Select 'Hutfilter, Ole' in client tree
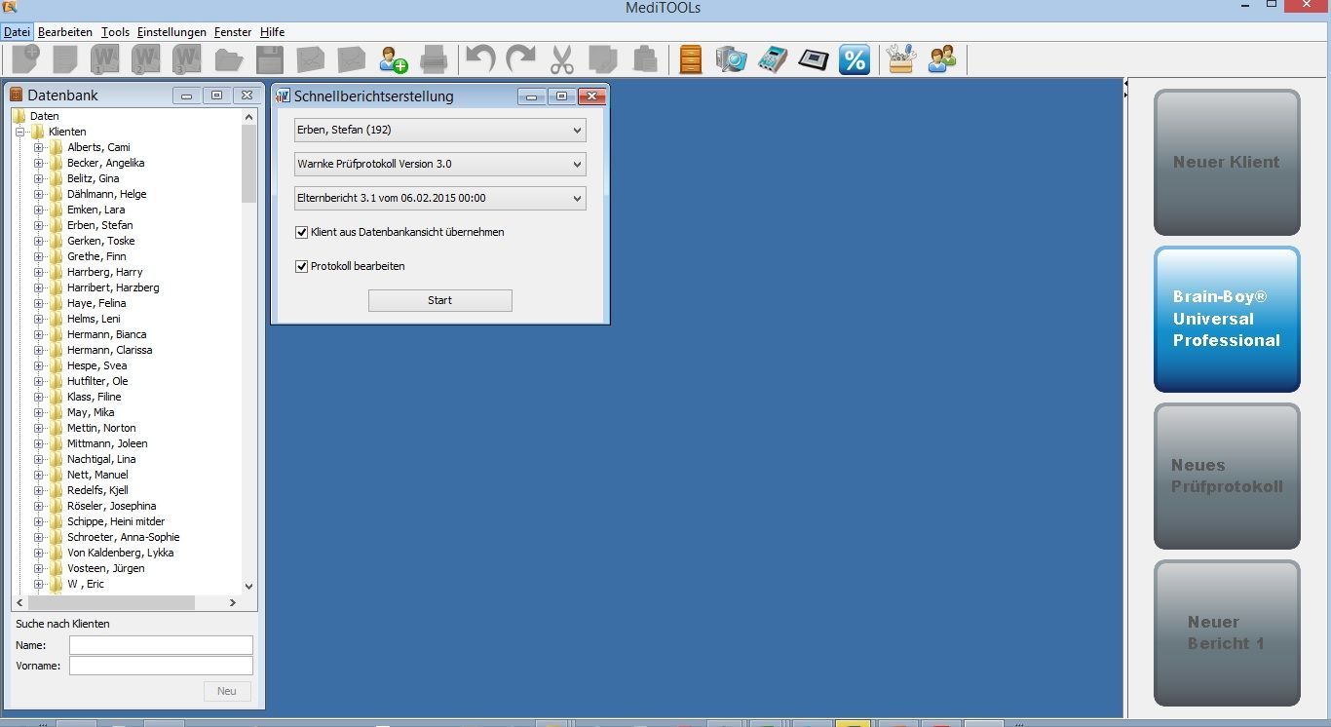The height and width of the screenshot is (727, 1331). (97, 381)
